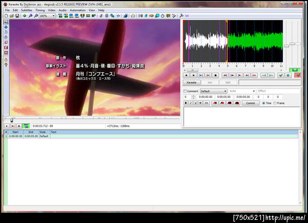Image resolution: width=308 pixels, height=223 pixels.
Task: Select the Rectangle clip tool
Action: (x=6, y=48)
